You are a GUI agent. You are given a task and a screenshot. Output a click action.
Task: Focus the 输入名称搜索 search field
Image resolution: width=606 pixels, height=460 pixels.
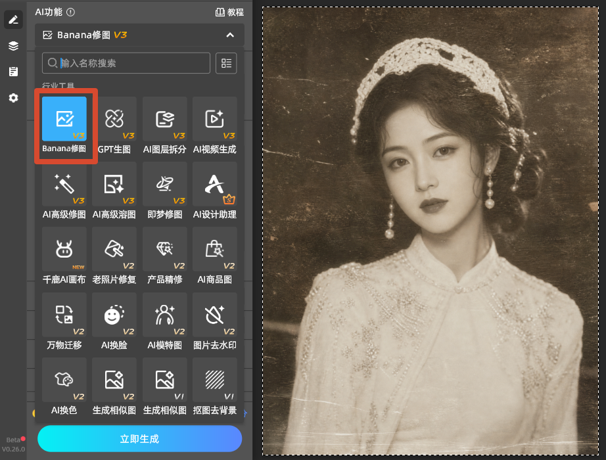(126, 63)
